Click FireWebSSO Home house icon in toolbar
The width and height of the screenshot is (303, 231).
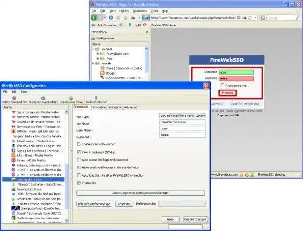pyautogui.click(x=145, y=25)
